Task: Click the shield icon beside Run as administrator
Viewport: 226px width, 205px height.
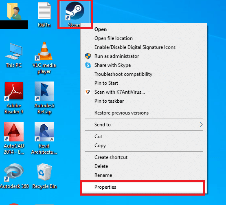Action: (x=88, y=56)
